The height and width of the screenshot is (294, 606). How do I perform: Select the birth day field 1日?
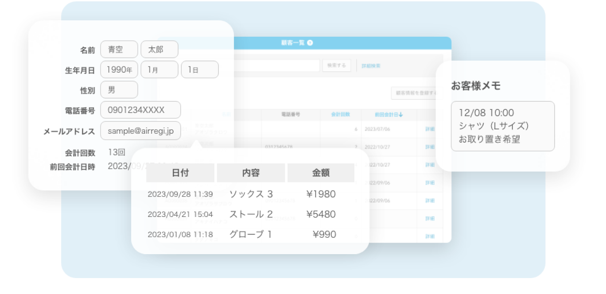tap(200, 70)
